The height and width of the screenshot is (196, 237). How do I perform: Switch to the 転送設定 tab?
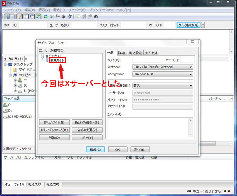click(135, 53)
